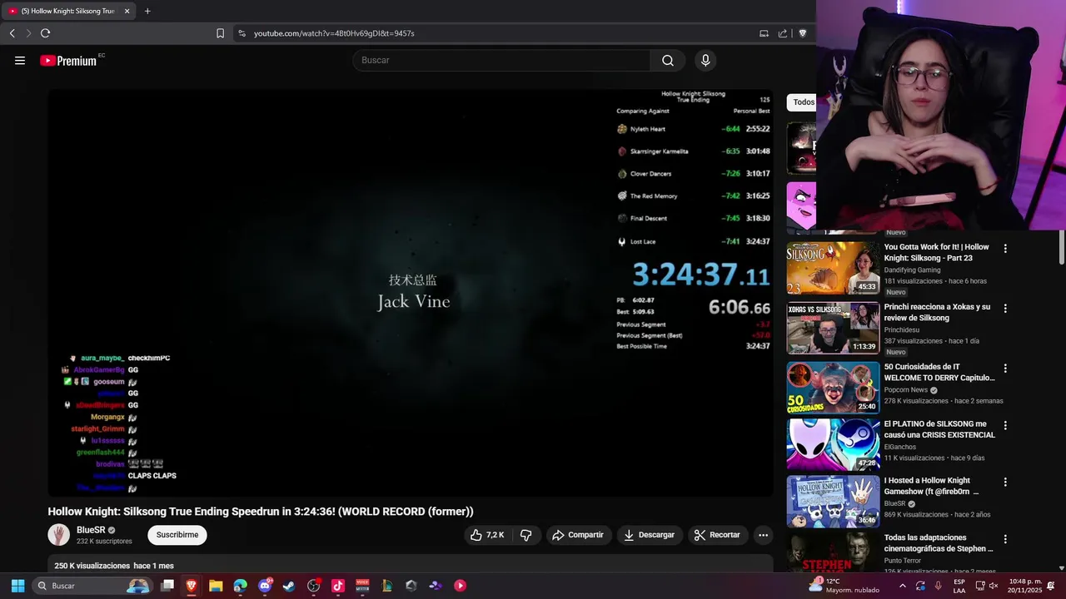Like the video with 7,2 K likes

coord(487,535)
